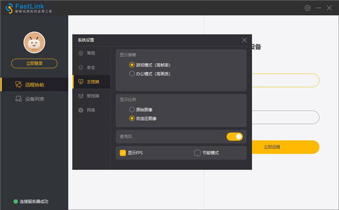The height and width of the screenshot is (210, 339).
Task: Click the 主控端 monitor icon
Action: 81,81
